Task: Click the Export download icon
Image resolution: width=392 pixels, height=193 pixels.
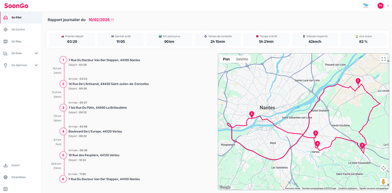Action: coord(5,165)
